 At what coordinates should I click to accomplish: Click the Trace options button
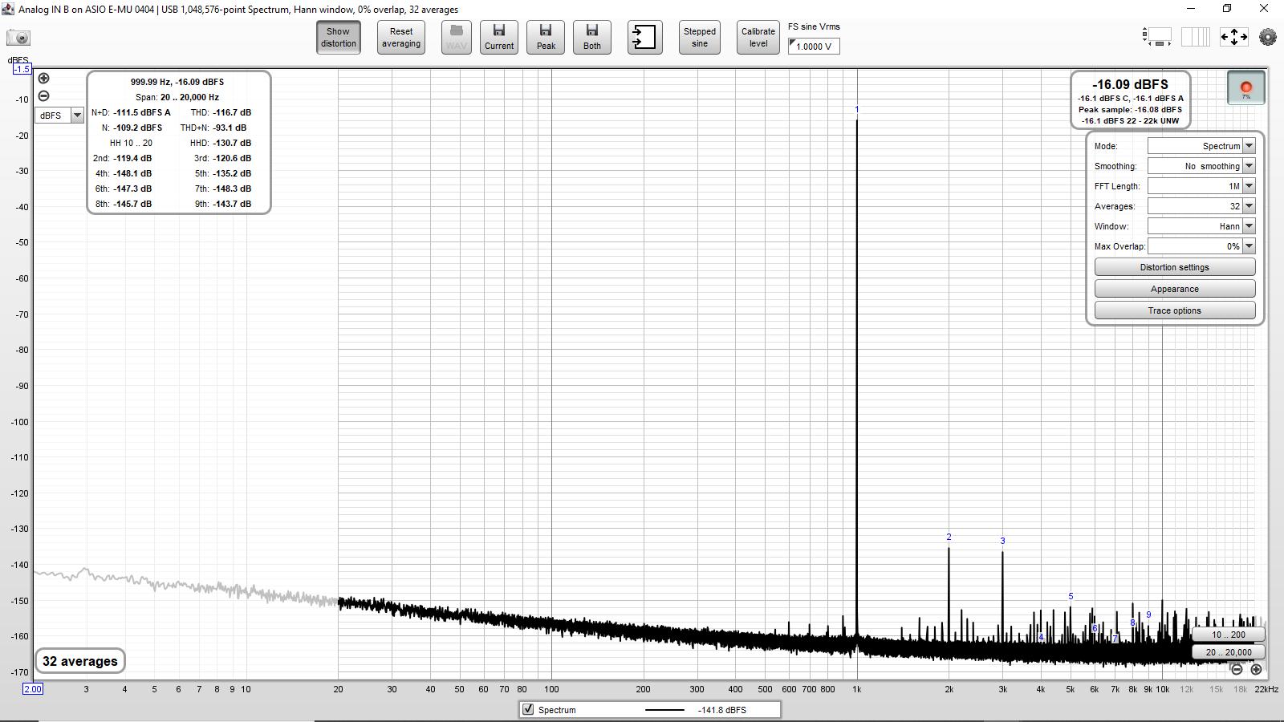(1175, 310)
